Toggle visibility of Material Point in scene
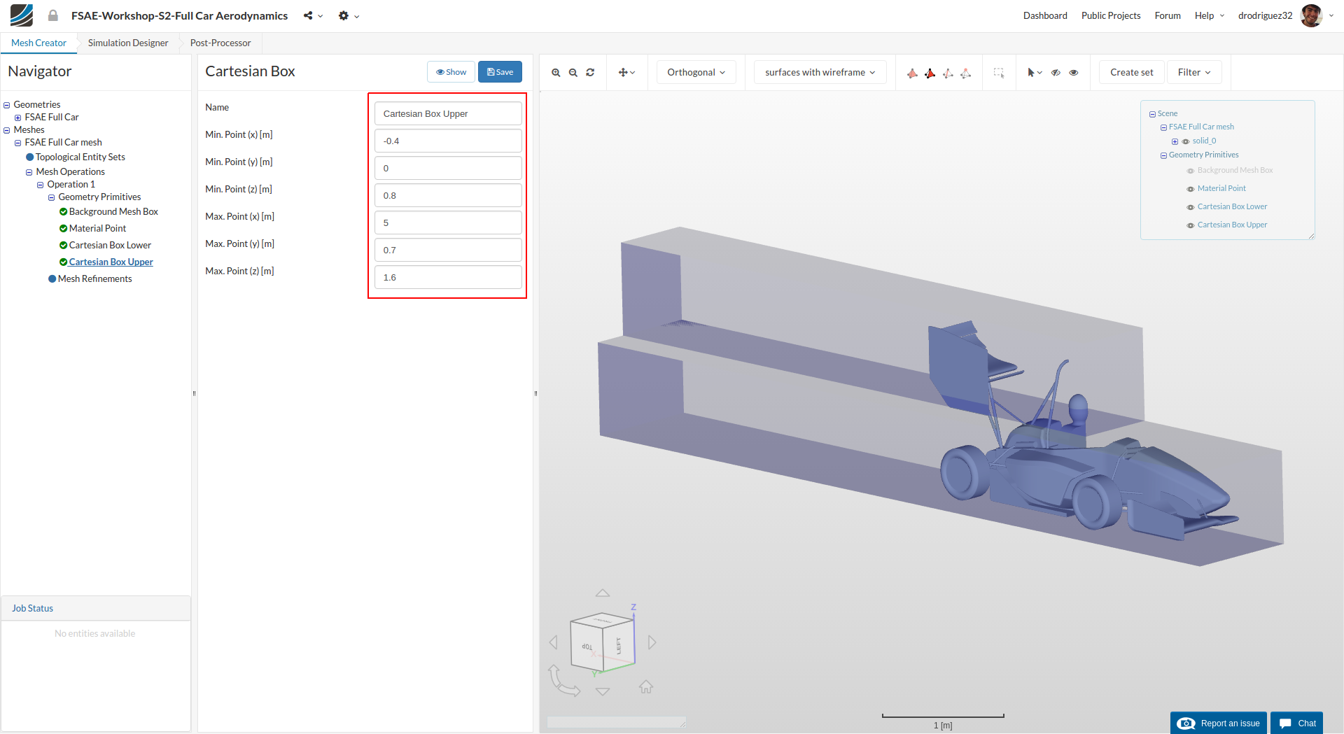Image resolution: width=1344 pixels, height=734 pixels. (1190, 189)
